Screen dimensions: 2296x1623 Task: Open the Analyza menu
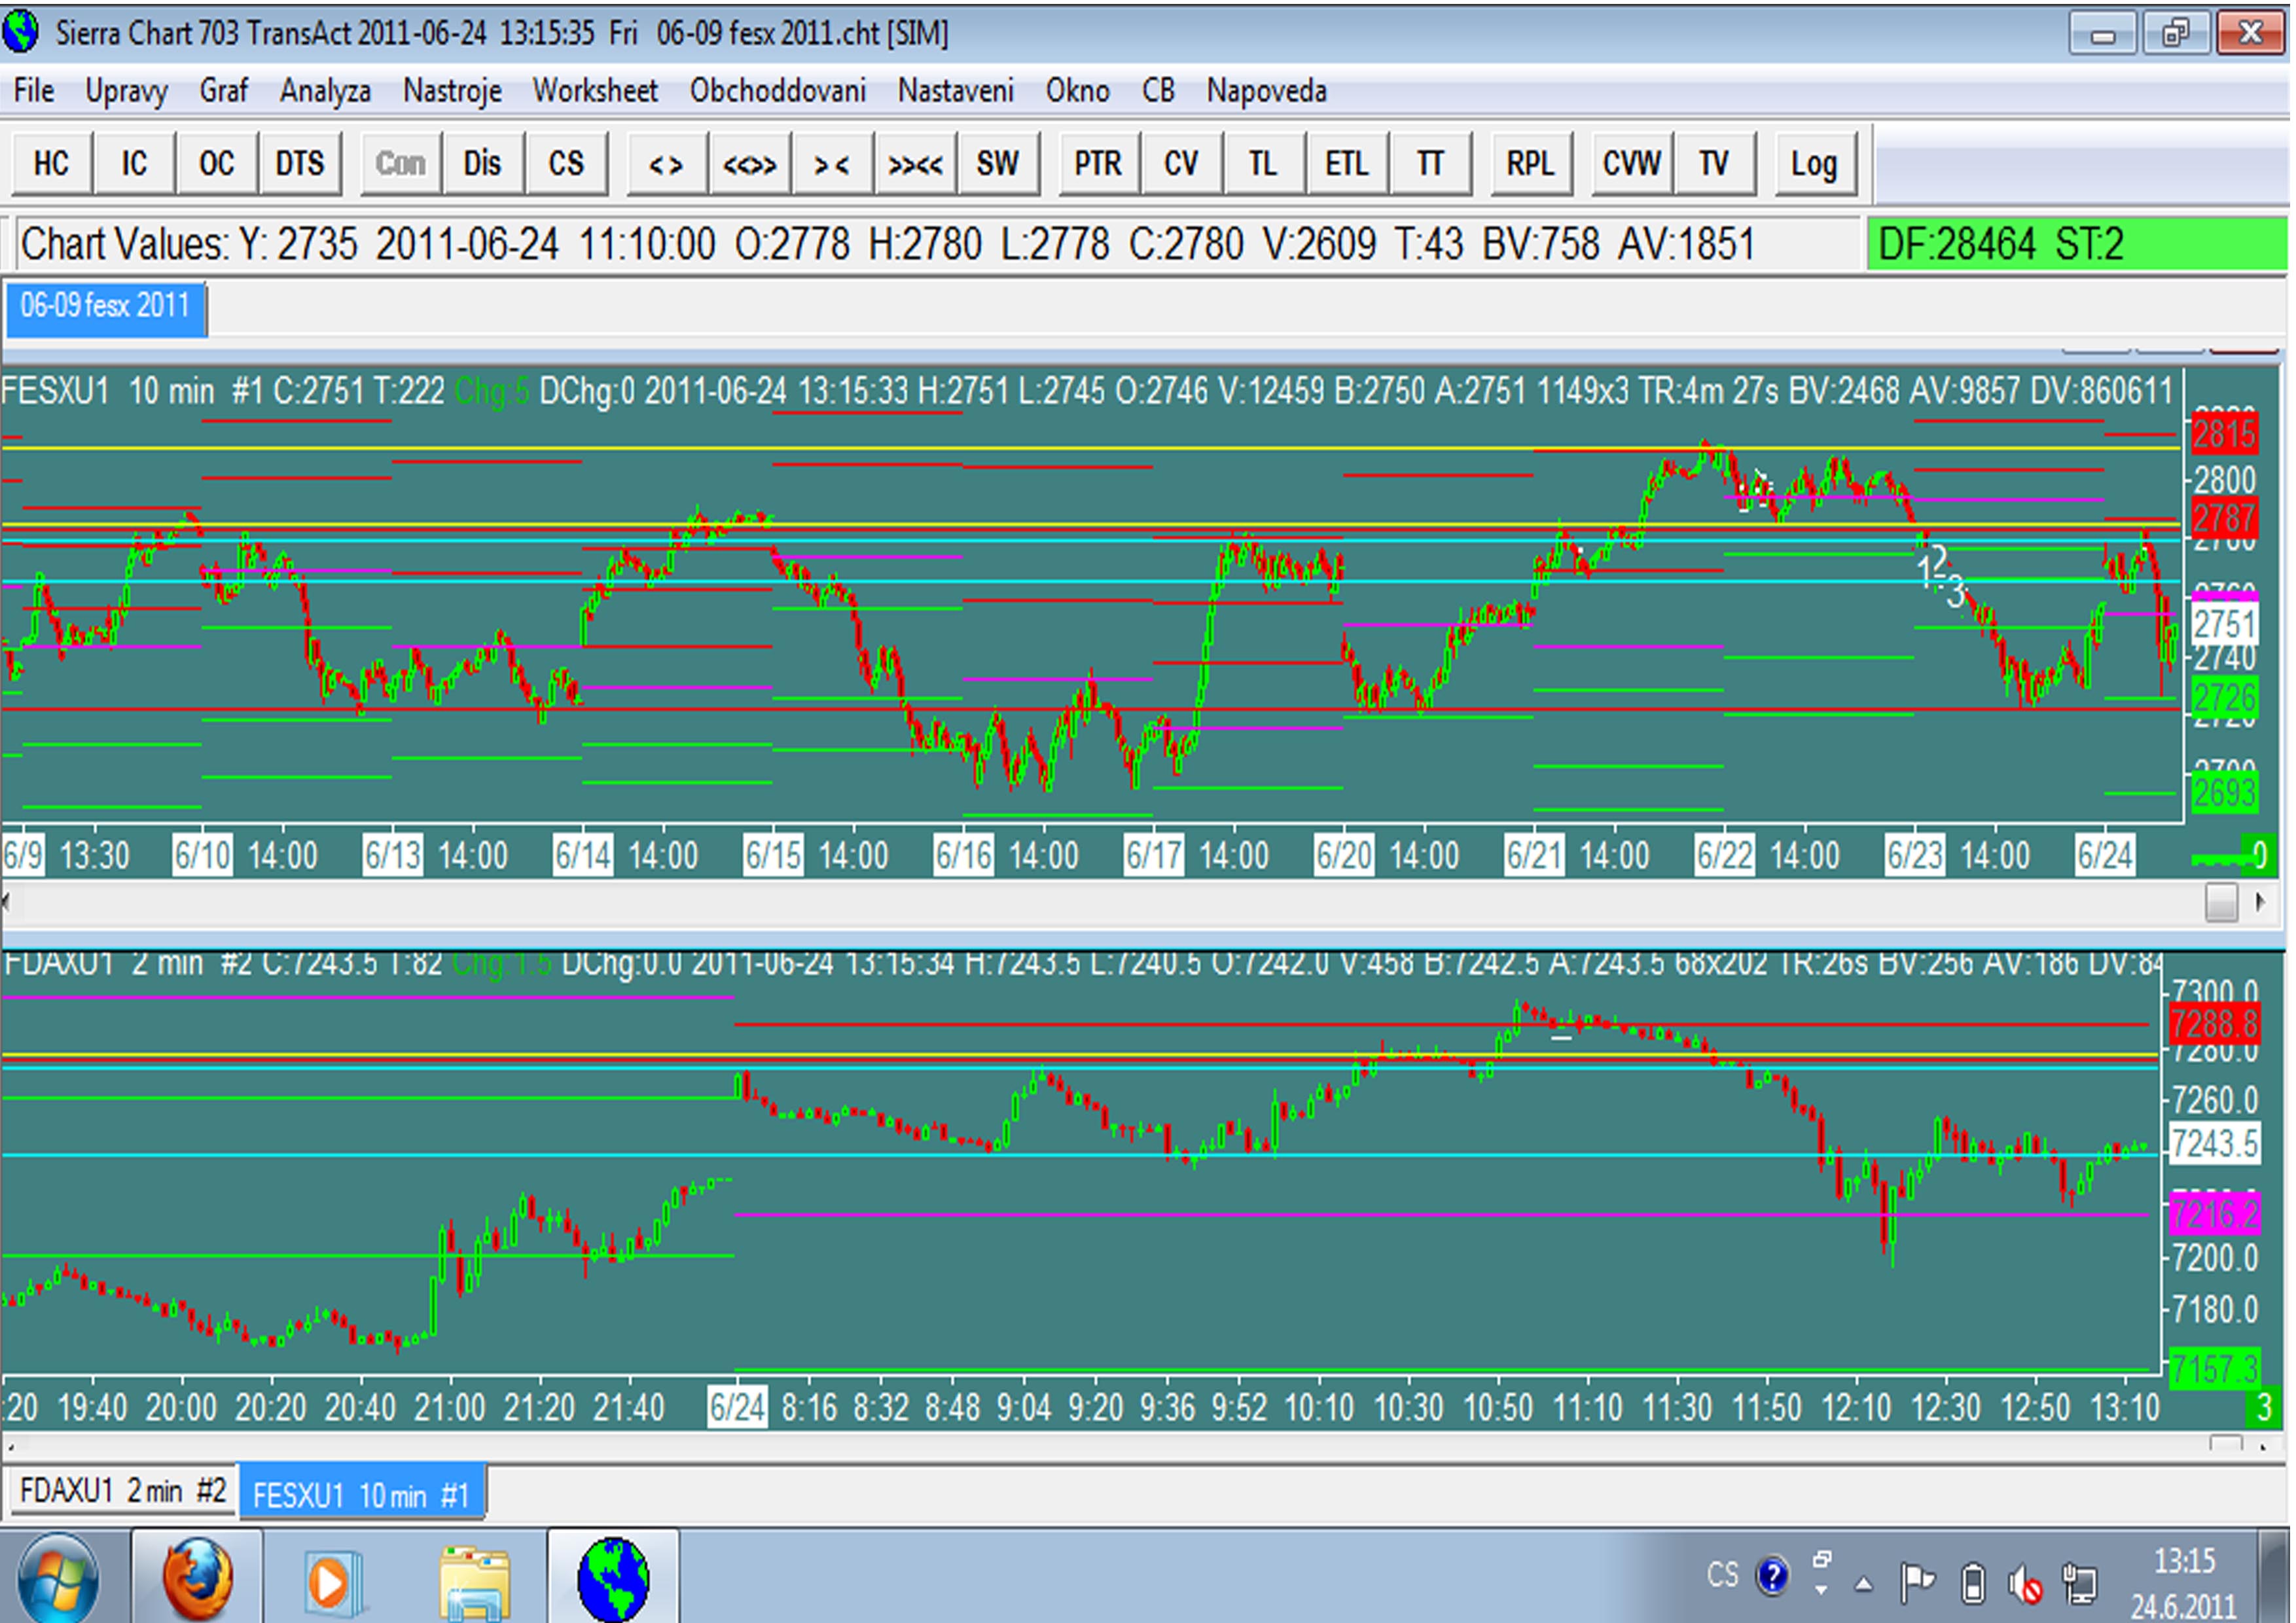325,91
